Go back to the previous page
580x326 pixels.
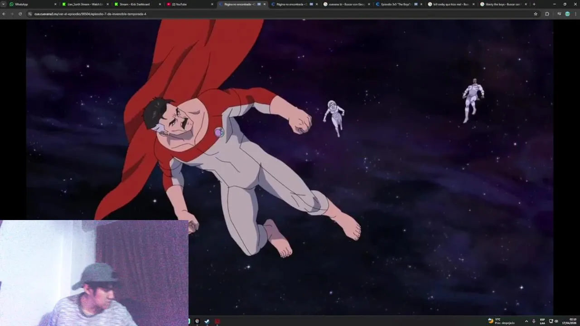tap(4, 14)
